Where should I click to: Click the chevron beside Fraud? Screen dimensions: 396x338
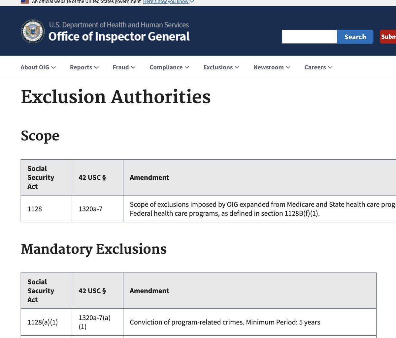coord(133,67)
